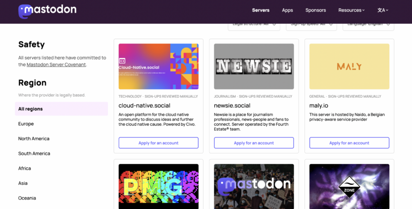Open the Language: English filter dropdown
The image size is (412, 209).
click(x=368, y=27)
